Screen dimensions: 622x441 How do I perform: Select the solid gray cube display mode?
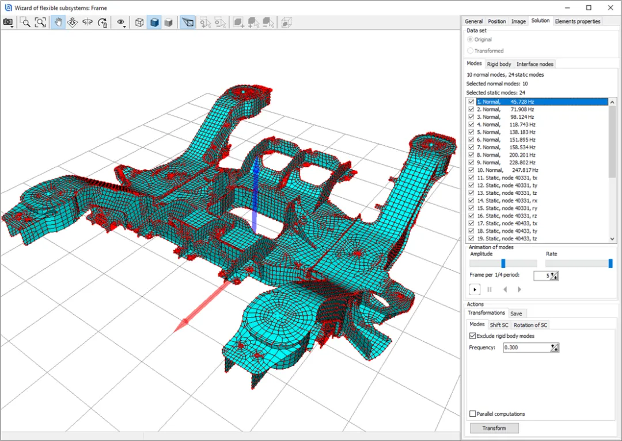pos(168,22)
